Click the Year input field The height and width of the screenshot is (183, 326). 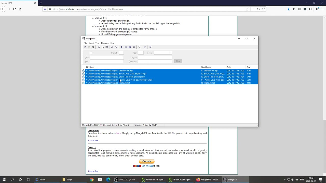(x=141, y=53)
